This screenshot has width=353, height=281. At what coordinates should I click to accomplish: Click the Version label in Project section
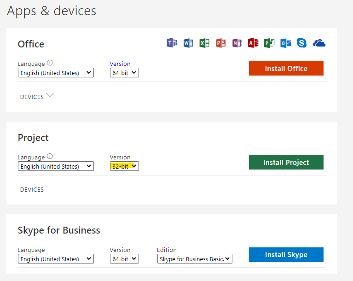coord(120,157)
